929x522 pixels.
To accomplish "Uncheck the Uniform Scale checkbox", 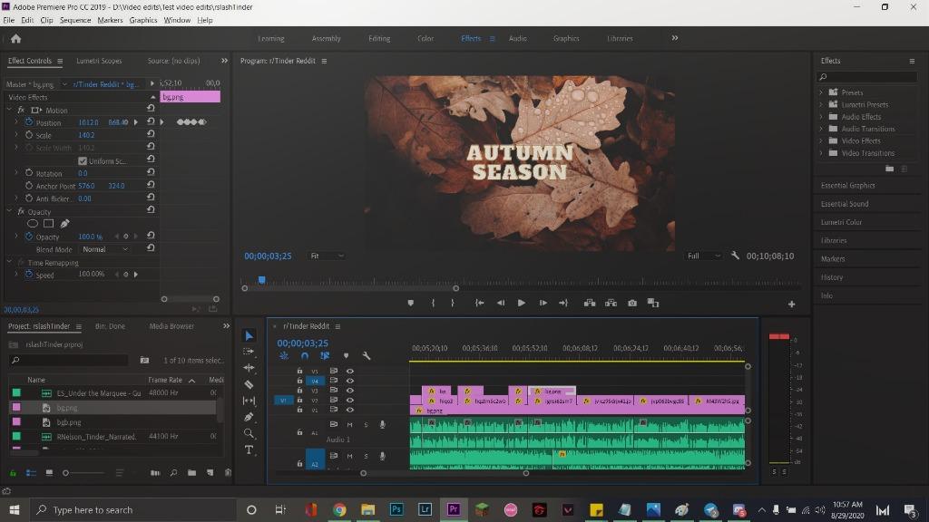I will (82, 160).
